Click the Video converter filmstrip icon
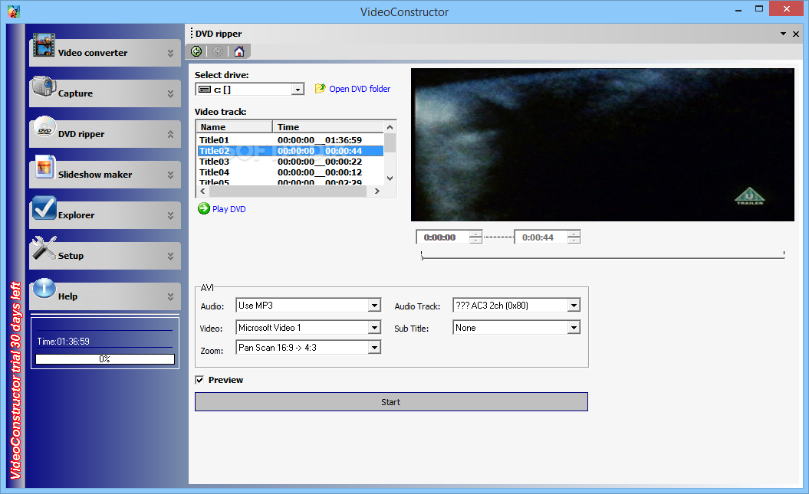Screen dimensions: 809x494 coord(44,45)
